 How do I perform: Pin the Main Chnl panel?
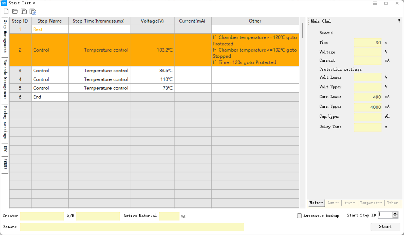(x=399, y=21)
